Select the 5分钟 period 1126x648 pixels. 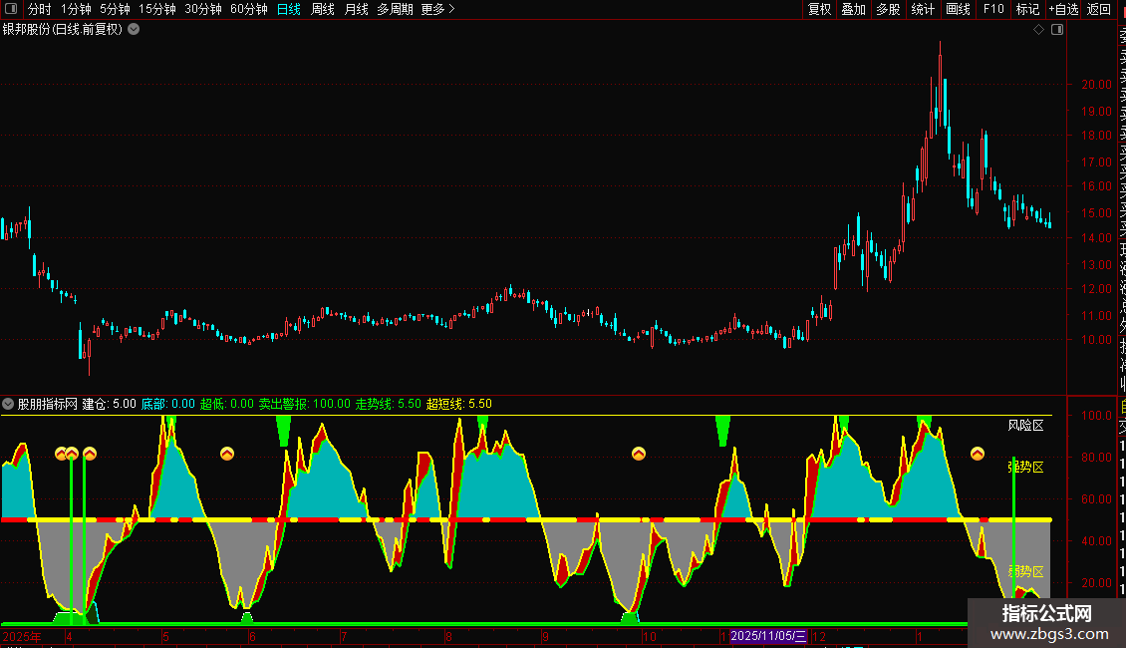click(x=115, y=9)
